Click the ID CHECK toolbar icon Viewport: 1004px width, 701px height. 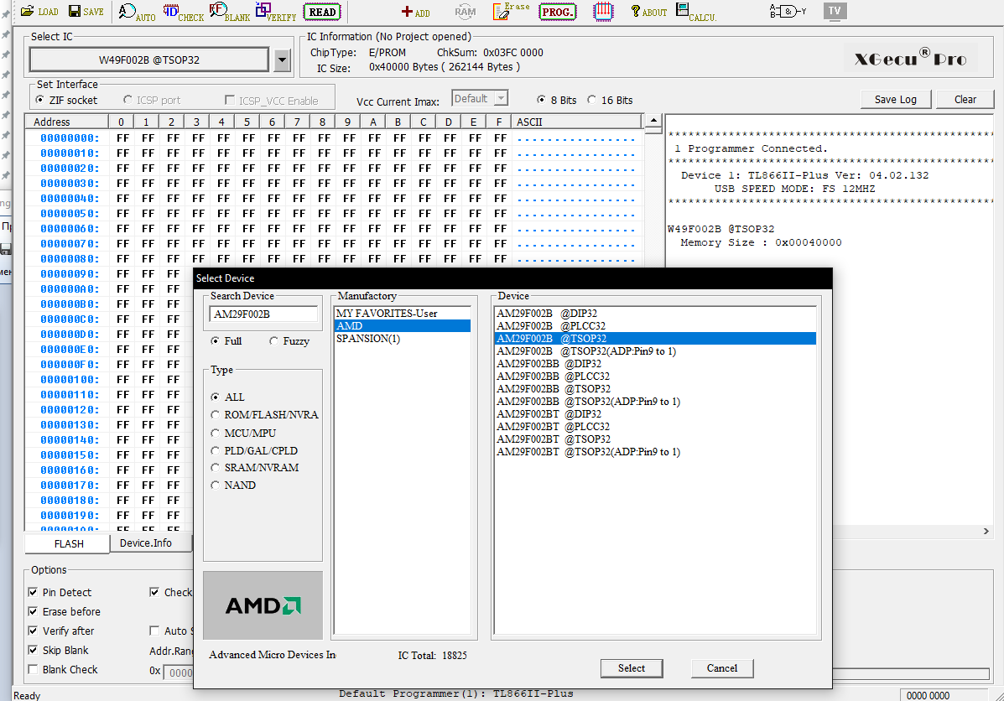click(183, 13)
